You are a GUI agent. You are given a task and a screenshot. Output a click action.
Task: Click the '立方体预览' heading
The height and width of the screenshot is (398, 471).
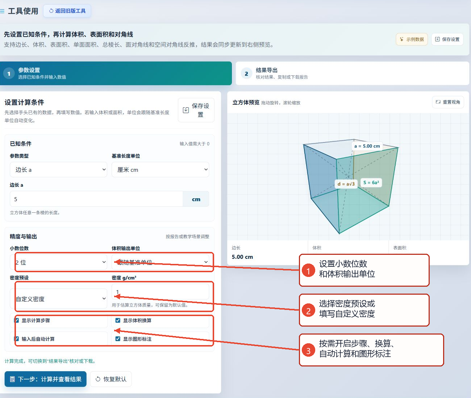(246, 103)
